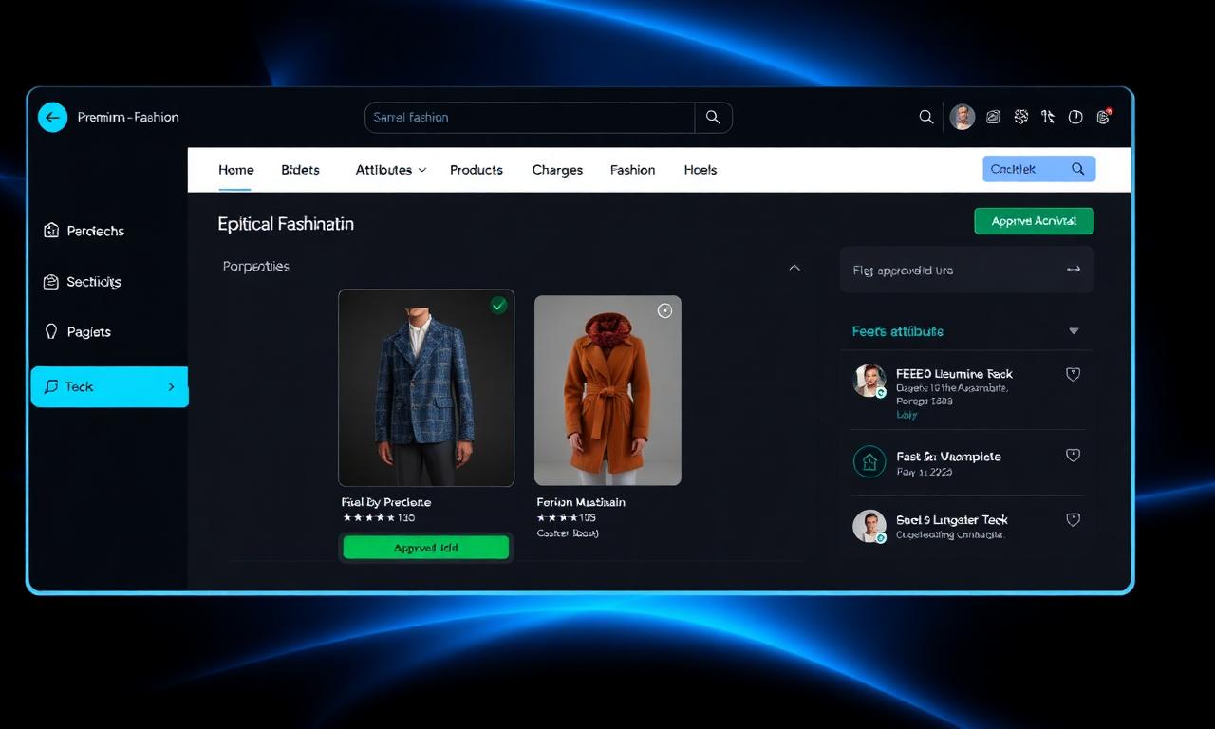
Task: Click the Premim-Fashion title text
Action: [x=128, y=118]
